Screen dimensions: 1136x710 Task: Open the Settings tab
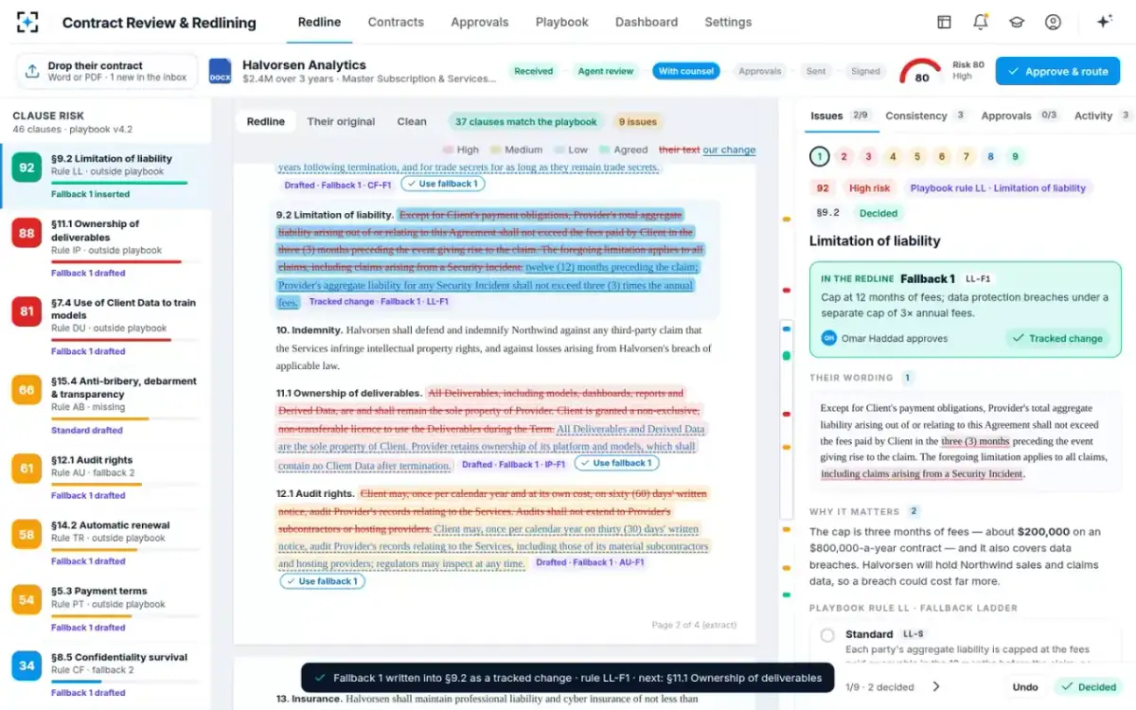click(x=728, y=22)
